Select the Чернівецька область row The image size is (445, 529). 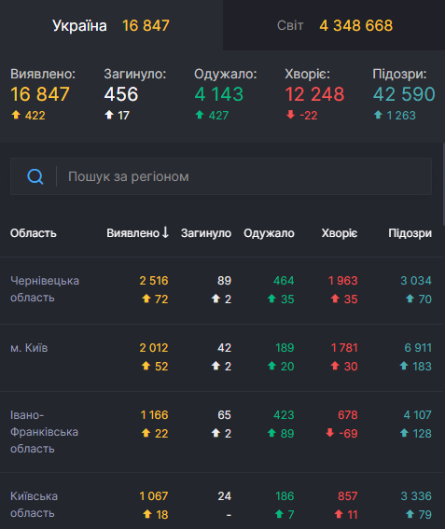pyautogui.click(x=221, y=290)
